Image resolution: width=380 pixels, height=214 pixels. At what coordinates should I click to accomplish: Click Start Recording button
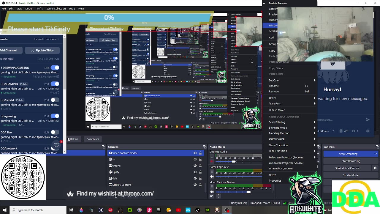click(x=351, y=161)
